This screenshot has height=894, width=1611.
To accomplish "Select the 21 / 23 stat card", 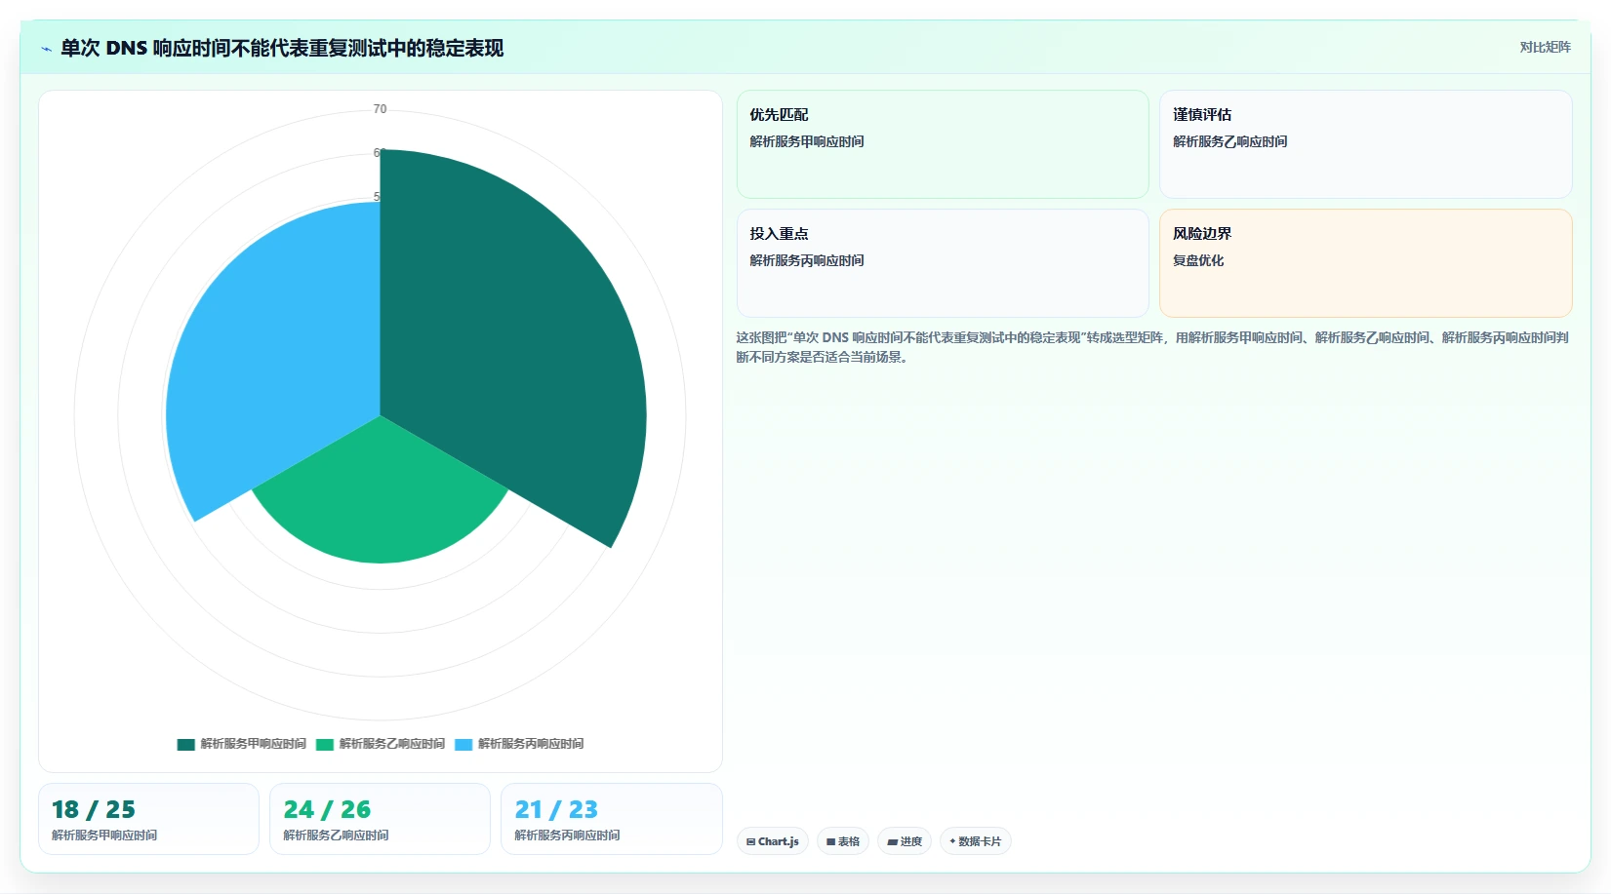I will (x=612, y=819).
